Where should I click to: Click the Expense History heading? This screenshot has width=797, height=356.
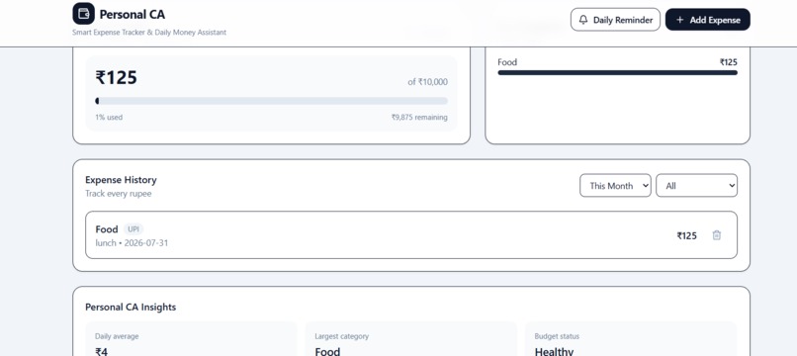121,180
